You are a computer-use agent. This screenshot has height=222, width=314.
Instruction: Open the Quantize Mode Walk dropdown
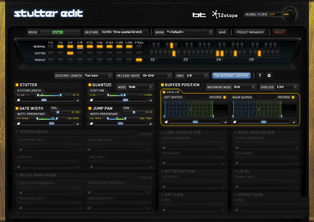tap(140, 87)
